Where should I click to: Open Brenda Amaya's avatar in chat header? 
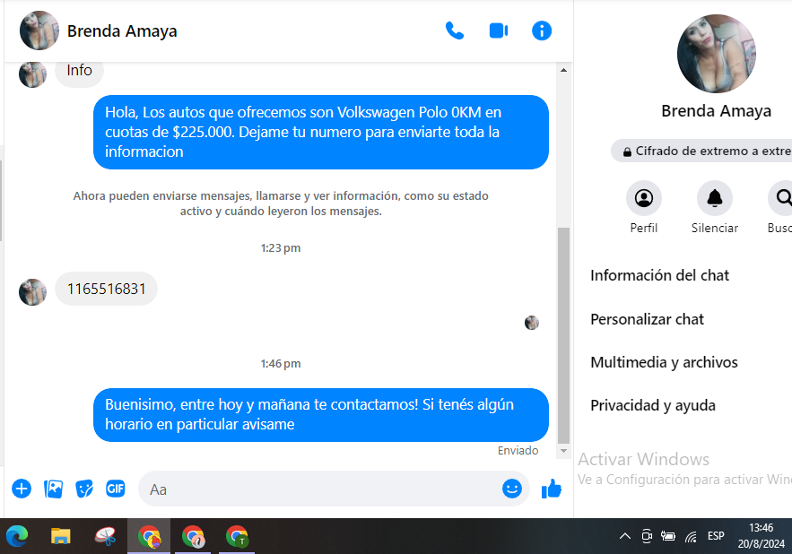39,30
